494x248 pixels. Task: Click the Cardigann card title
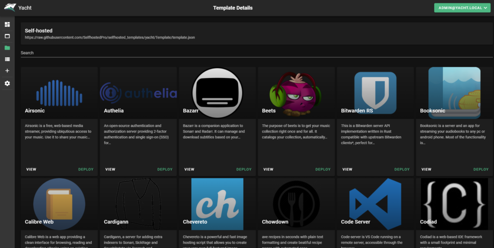point(116,222)
